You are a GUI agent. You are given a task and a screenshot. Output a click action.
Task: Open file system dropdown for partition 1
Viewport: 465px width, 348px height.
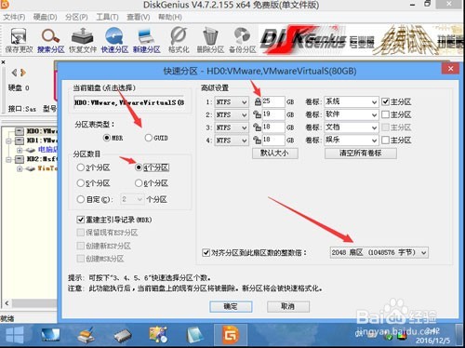[232, 102]
